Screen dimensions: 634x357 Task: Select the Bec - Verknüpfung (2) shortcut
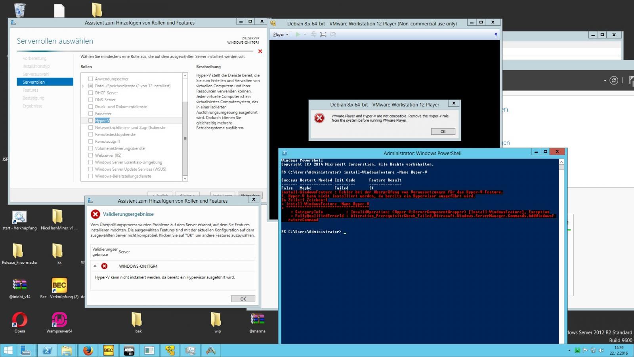59,285
